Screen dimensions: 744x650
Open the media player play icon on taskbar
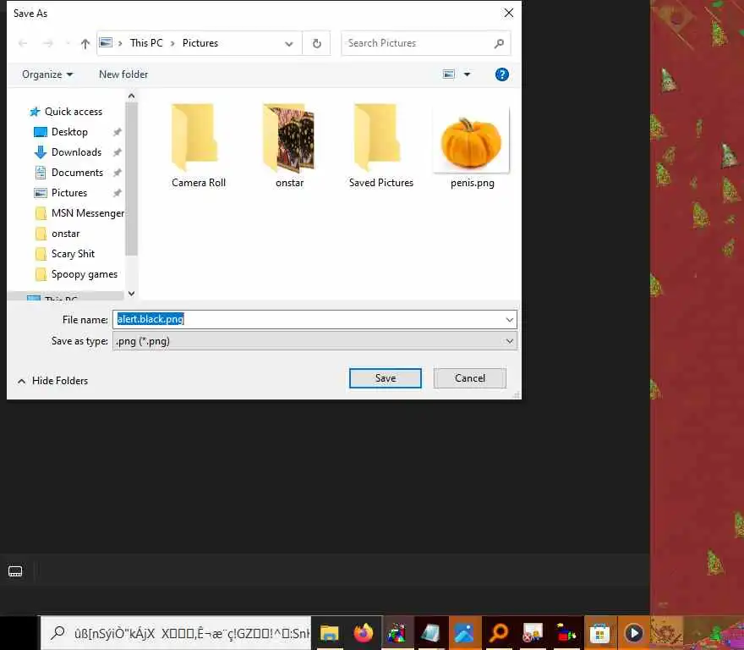pyautogui.click(x=634, y=633)
